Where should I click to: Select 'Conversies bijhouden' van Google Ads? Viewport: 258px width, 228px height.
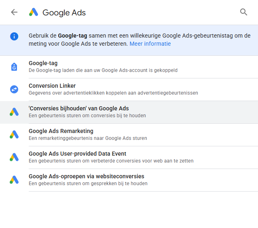coord(79,108)
